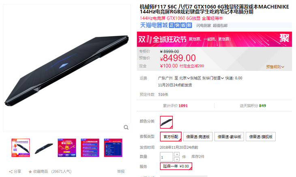Open the 东华门街道 street dropdown
The height and width of the screenshot is (177, 296).
(x=213, y=78)
